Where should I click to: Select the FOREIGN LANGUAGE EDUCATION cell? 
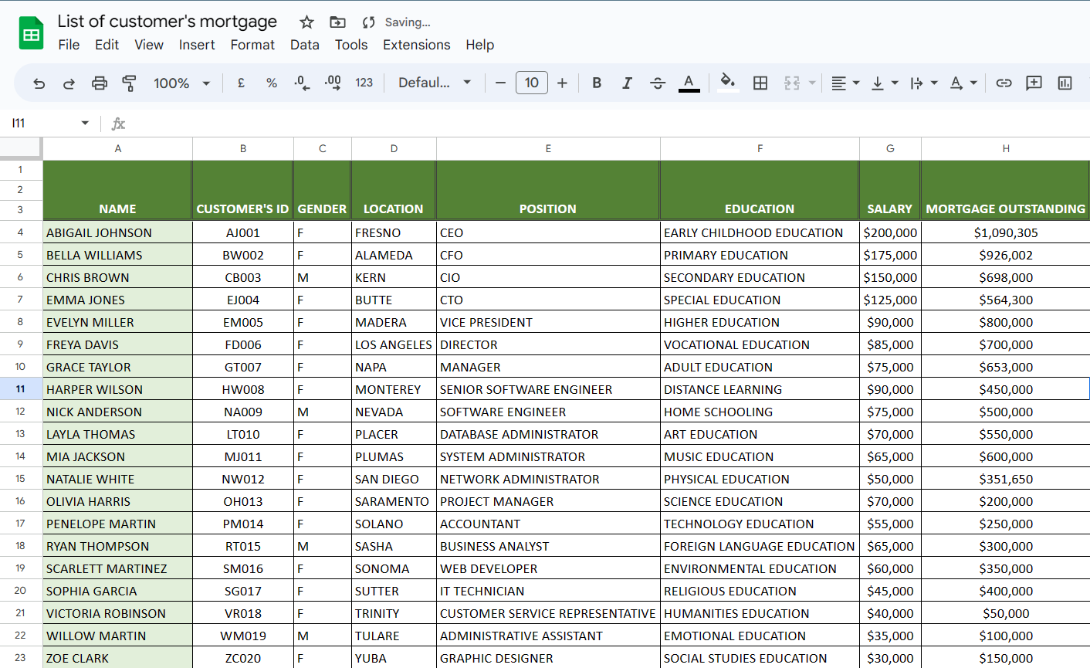click(760, 546)
